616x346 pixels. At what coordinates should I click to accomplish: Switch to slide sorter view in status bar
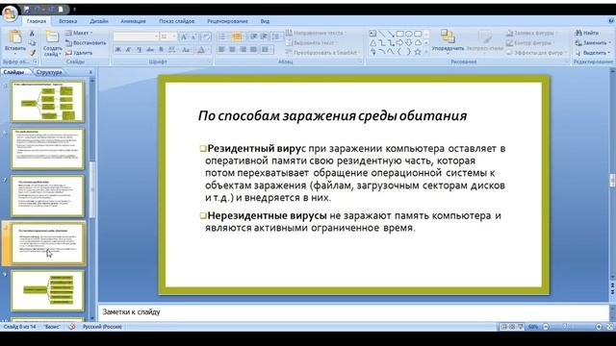pyautogui.click(x=512, y=327)
